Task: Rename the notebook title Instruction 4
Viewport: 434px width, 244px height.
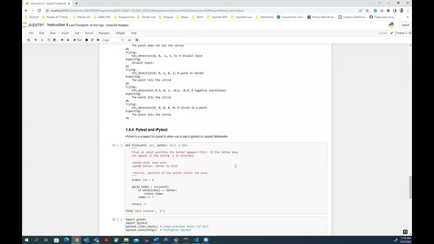Action: click(x=58, y=25)
